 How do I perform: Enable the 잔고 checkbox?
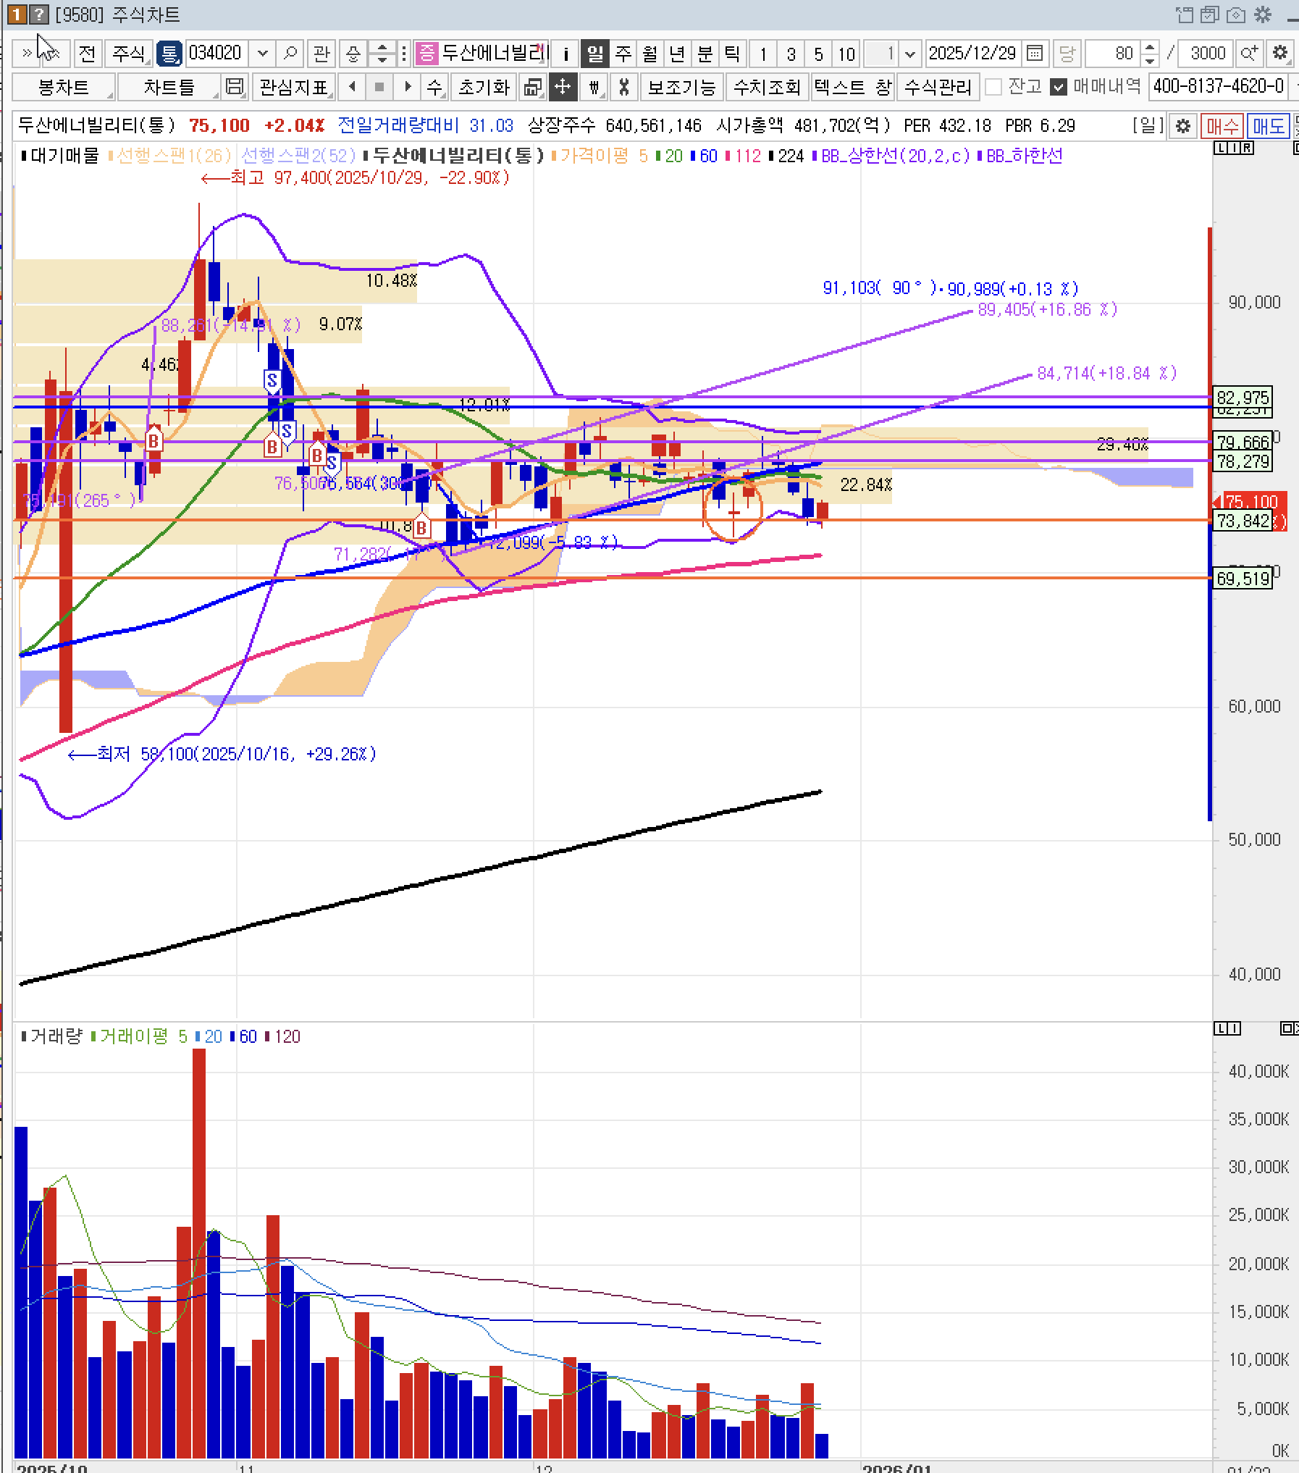(x=994, y=87)
